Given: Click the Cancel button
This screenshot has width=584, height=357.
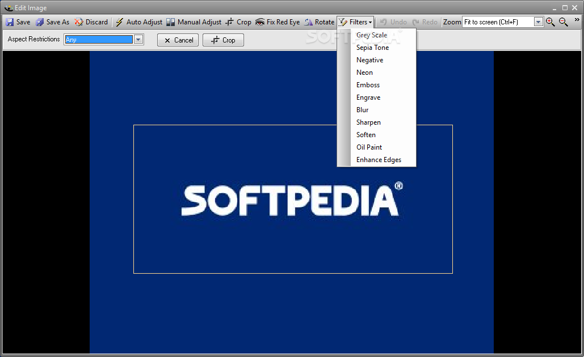Looking at the screenshot, I should click(x=178, y=40).
